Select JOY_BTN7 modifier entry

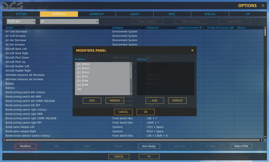click(x=102, y=76)
